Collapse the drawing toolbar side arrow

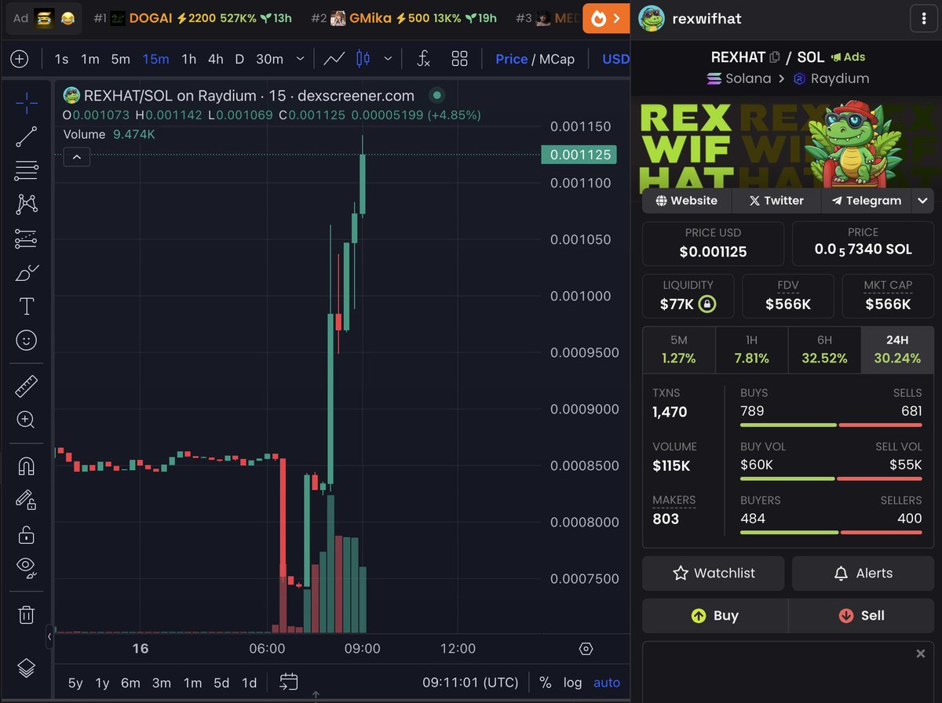[x=49, y=636]
